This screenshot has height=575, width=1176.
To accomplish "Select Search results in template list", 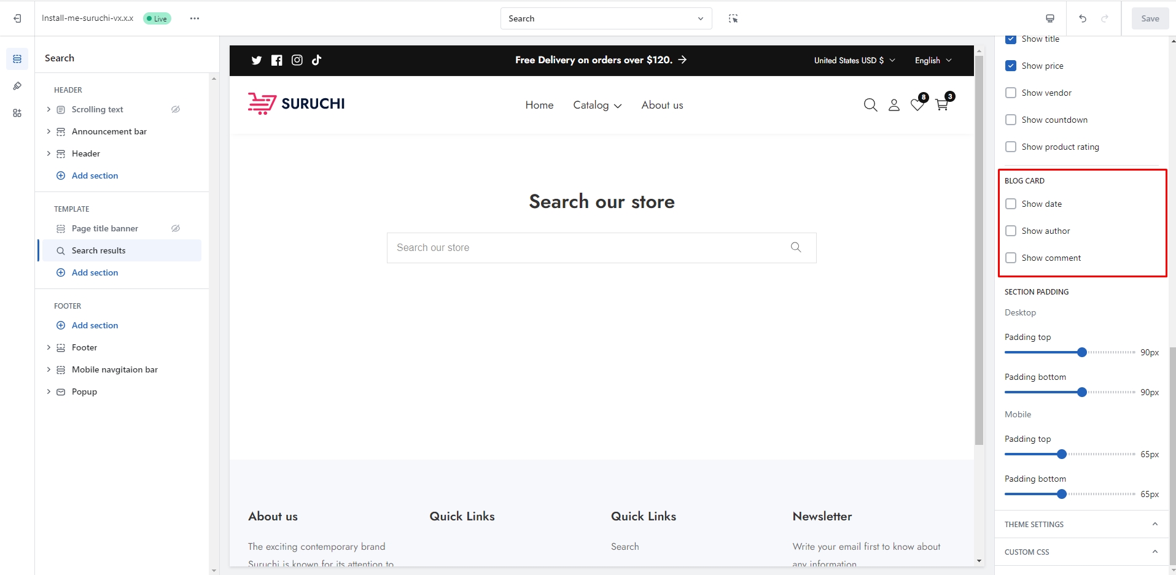I will point(98,250).
